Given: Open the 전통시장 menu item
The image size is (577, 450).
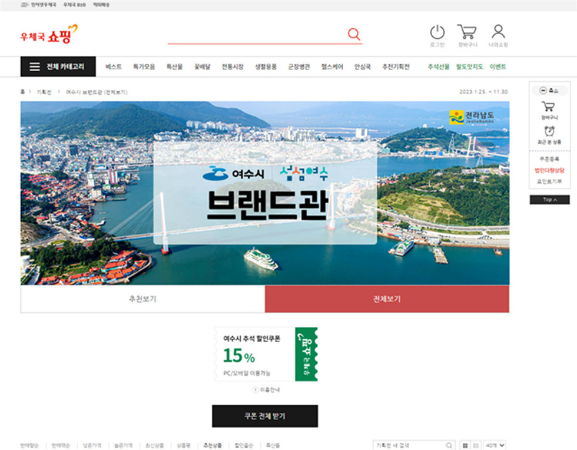Looking at the screenshot, I should (232, 67).
